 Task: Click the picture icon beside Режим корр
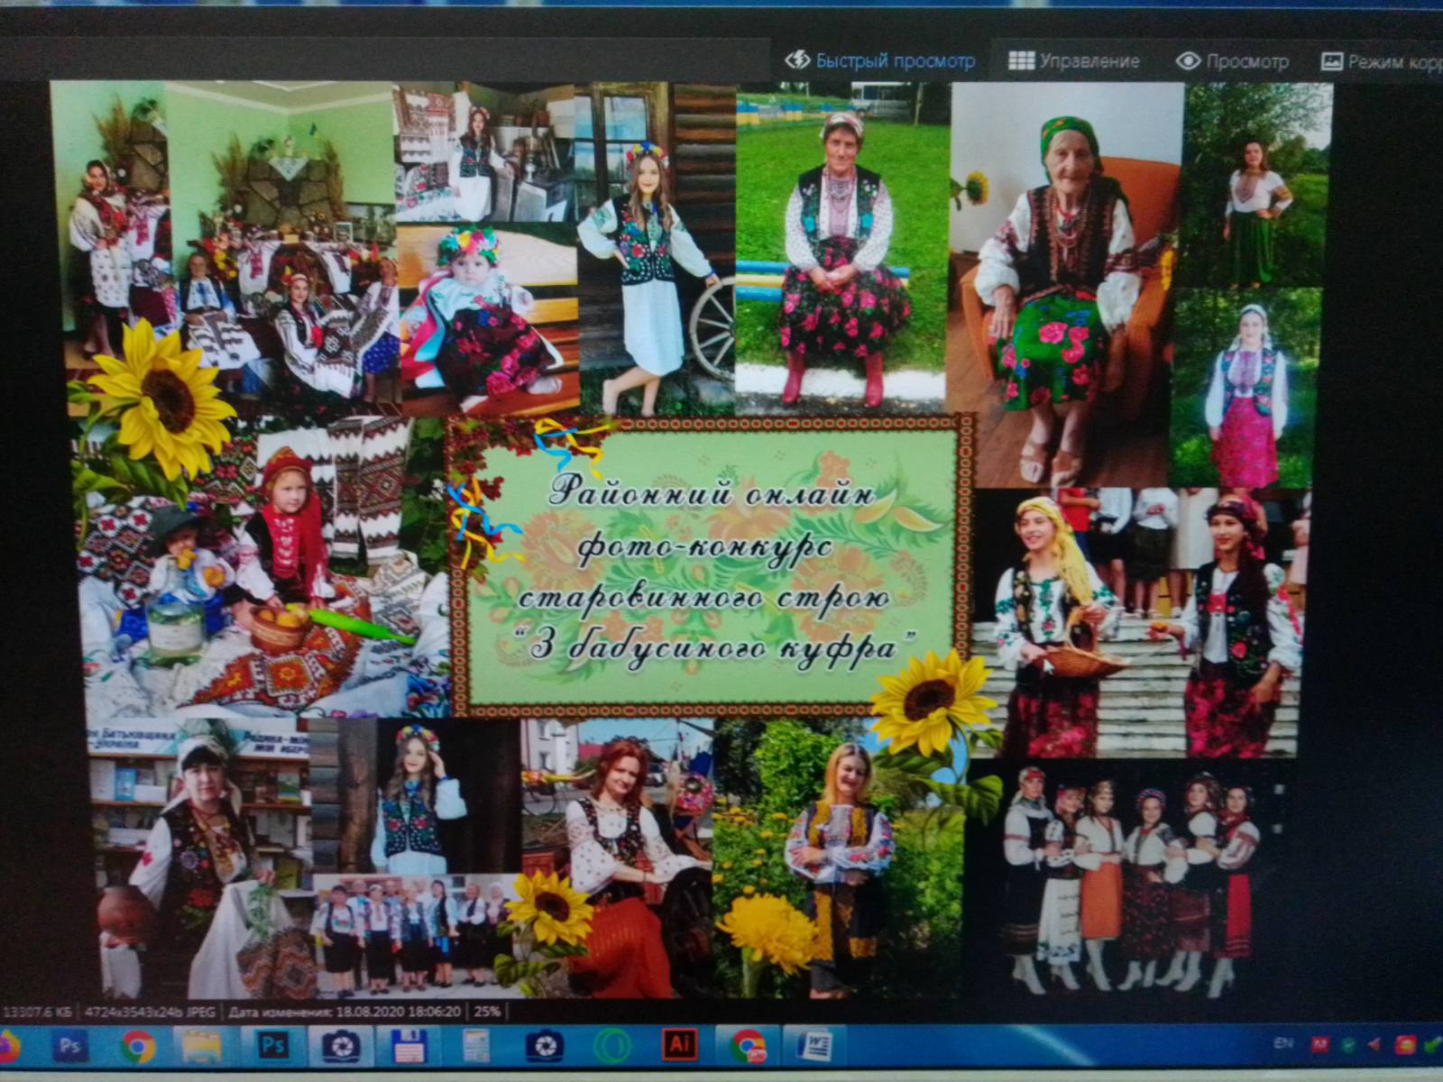[1331, 61]
